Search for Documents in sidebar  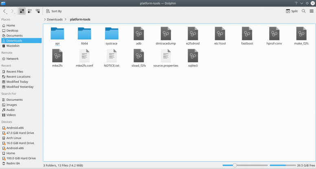[21, 100]
